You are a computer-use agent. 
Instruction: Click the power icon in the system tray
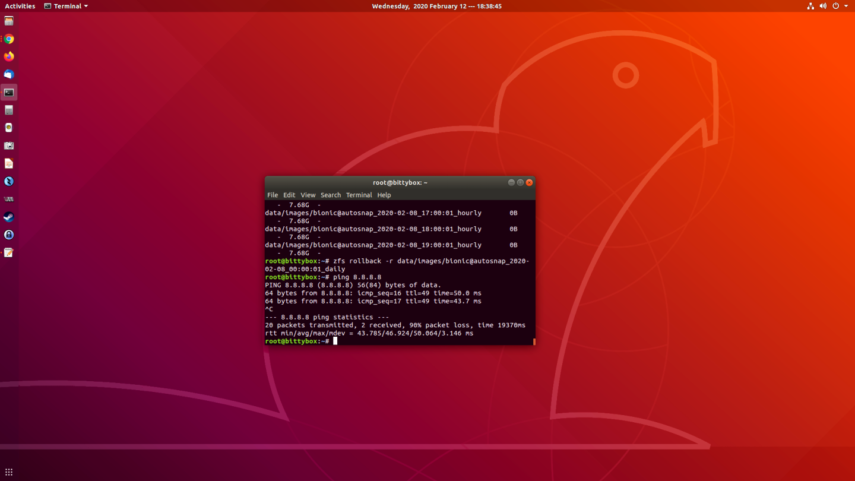(836, 6)
